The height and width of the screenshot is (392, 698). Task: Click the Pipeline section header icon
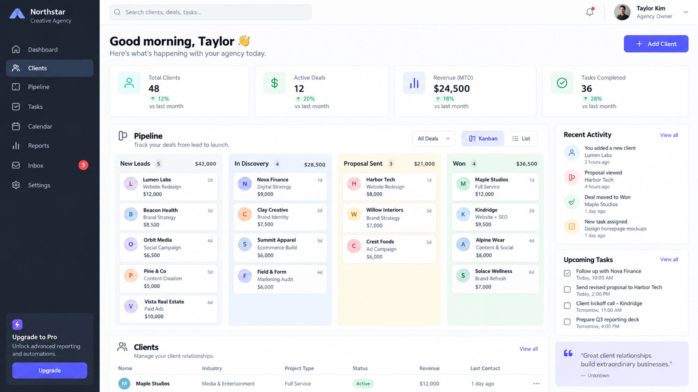tap(123, 136)
